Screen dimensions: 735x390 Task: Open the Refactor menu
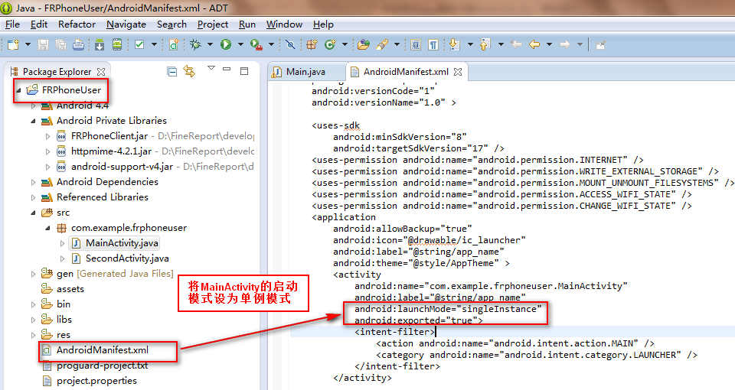(77, 24)
